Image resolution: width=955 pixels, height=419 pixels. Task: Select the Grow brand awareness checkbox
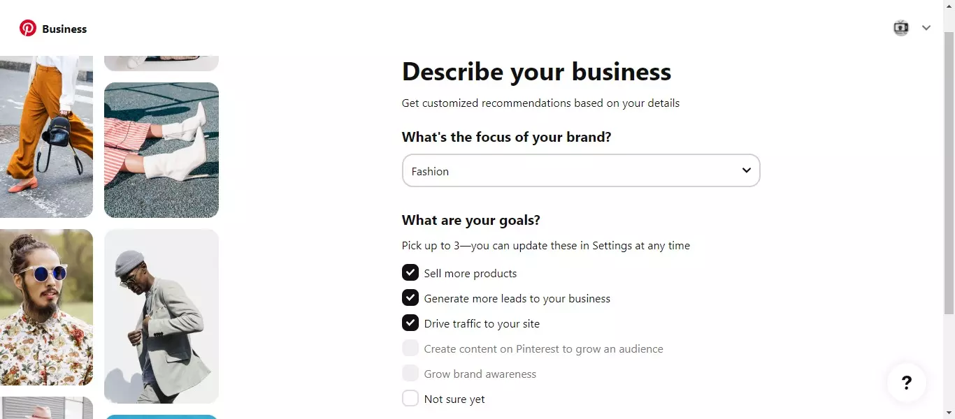[x=410, y=374]
